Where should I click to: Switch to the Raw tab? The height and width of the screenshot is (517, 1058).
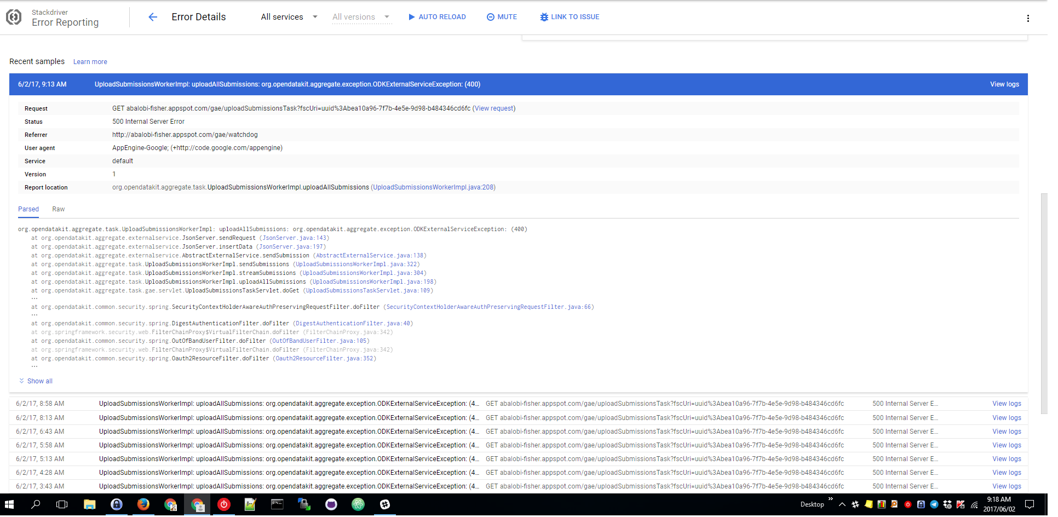(59, 209)
